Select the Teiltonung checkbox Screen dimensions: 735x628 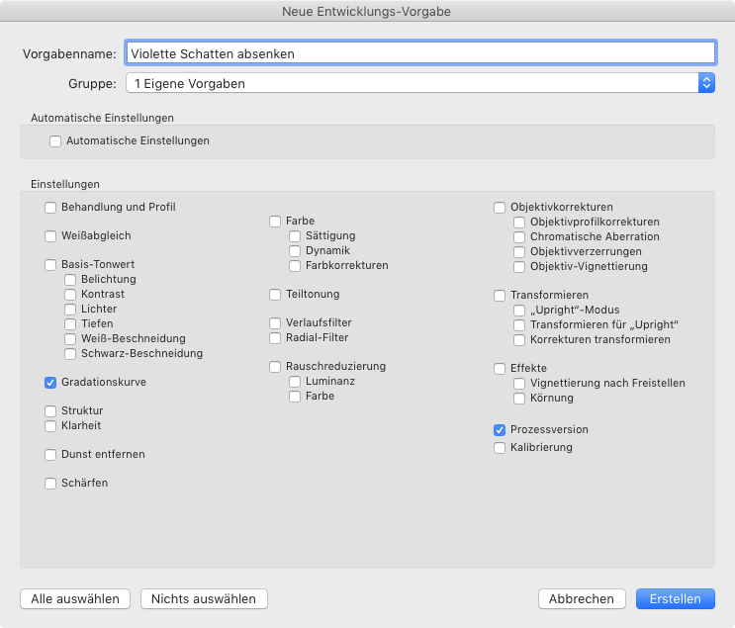click(275, 295)
